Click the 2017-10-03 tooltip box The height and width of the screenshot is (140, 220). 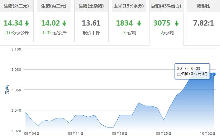tap(192, 71)
